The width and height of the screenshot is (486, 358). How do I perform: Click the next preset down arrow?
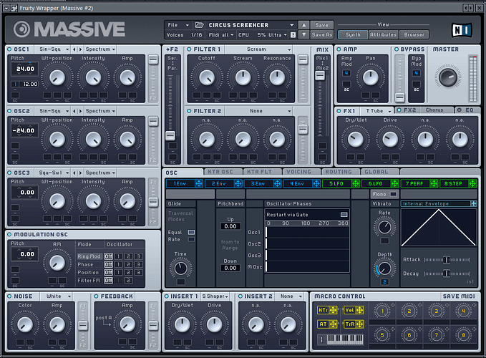303,34
